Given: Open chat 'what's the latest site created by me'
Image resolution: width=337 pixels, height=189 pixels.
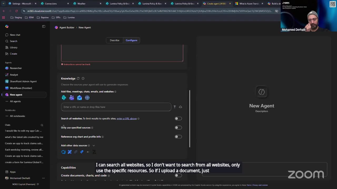Looking at the screenshot, I should (24, 137).
